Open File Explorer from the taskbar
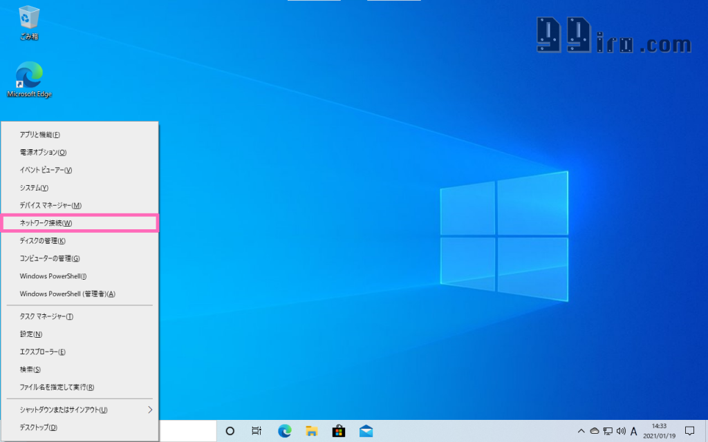708x442 pixels. point(311,431)
